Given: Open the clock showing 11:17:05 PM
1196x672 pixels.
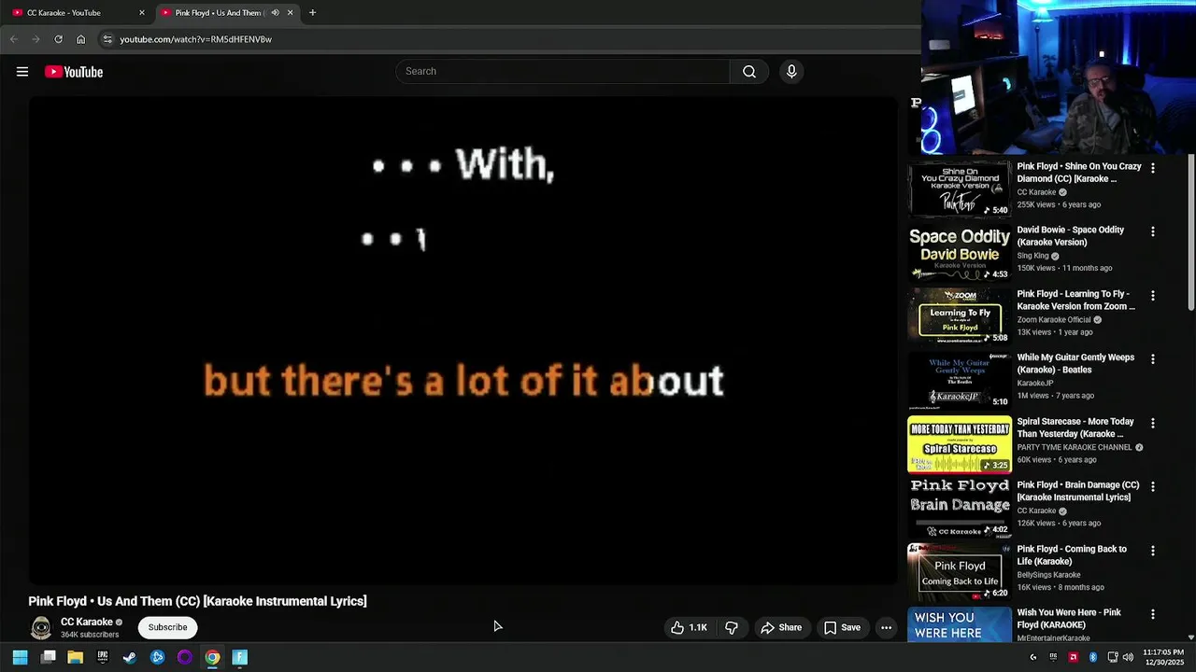Looking at the screenshot, I should (1163, 657).
